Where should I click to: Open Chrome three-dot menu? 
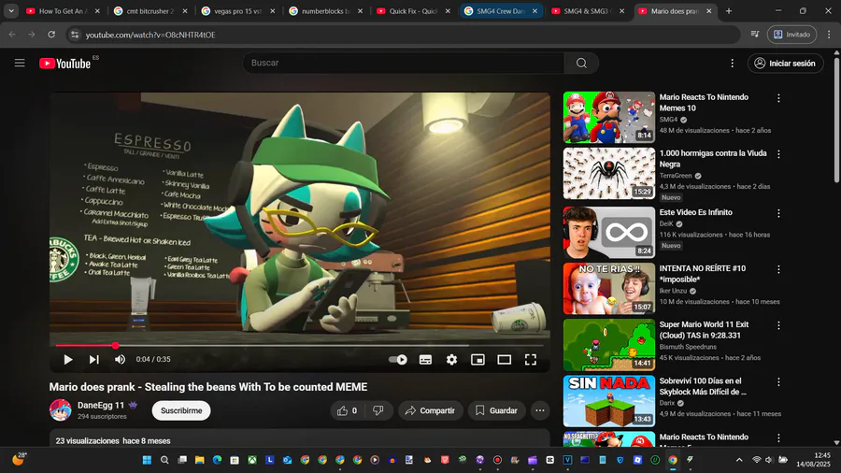[x=829, y=35]
